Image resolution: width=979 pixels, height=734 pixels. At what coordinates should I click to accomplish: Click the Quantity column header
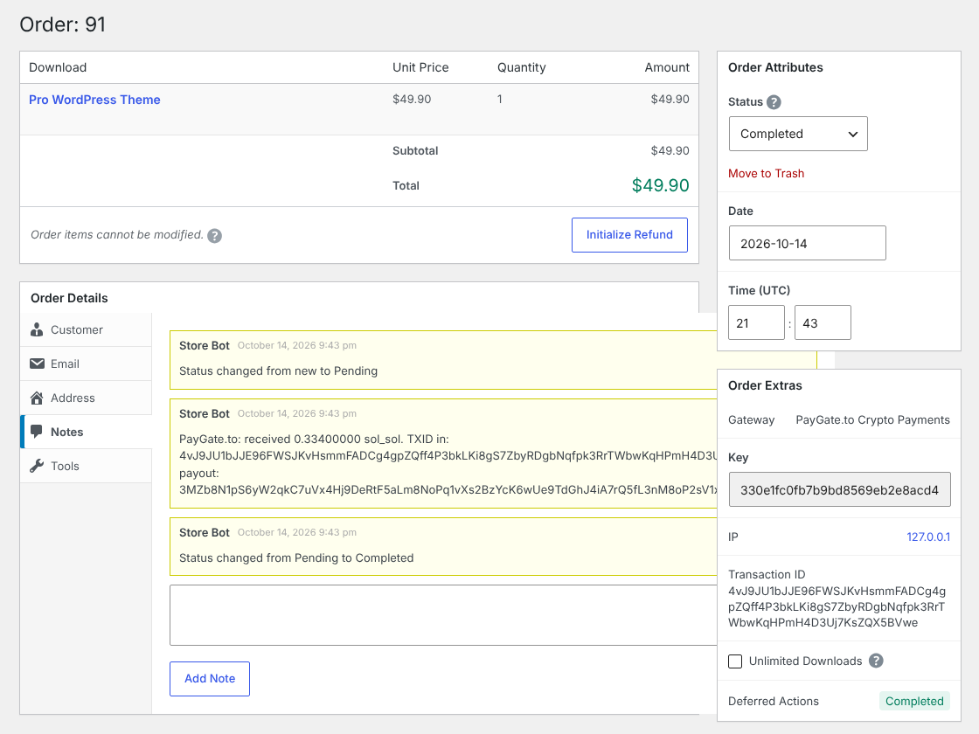521,67
